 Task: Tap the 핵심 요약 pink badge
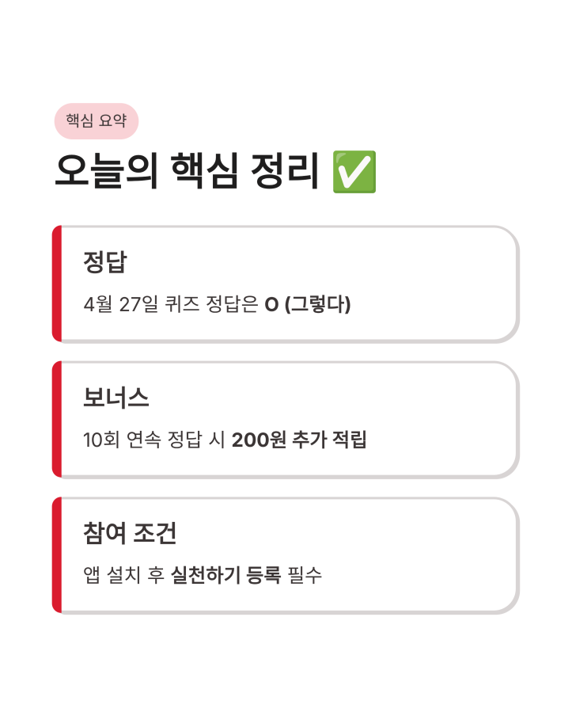pyautogui.click(x=97, y=121)
